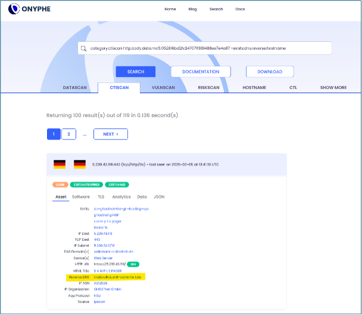
Task: Switch to the RISKSCAN category tab
Action: pyautogui.click(x=208, y=88)
